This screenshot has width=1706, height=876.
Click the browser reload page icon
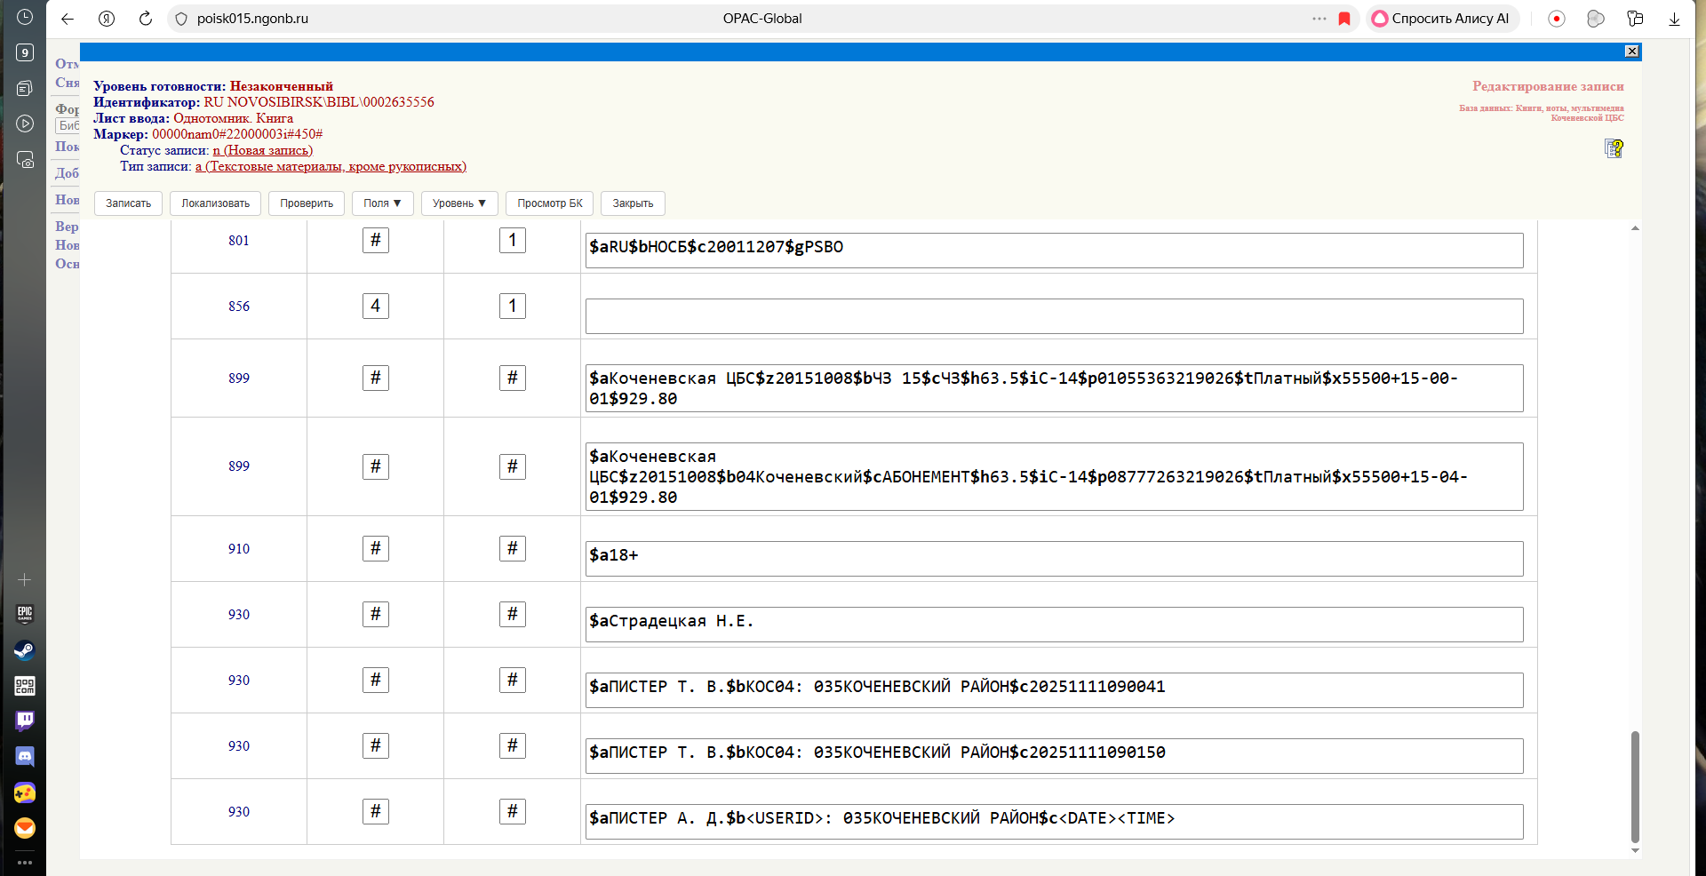coord(146,19)
